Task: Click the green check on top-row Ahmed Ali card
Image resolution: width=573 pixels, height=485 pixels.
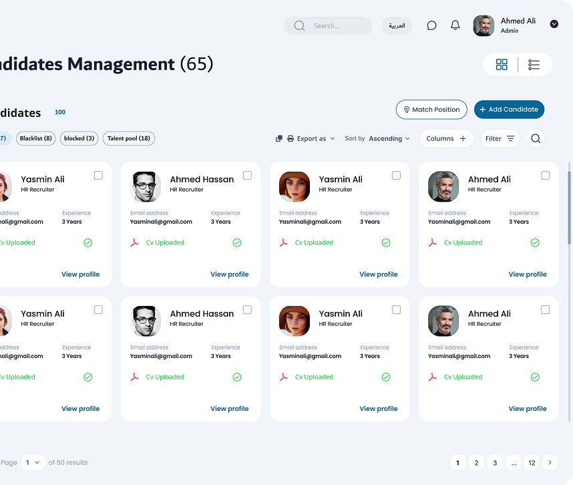Action: click(x=535, y=242)
